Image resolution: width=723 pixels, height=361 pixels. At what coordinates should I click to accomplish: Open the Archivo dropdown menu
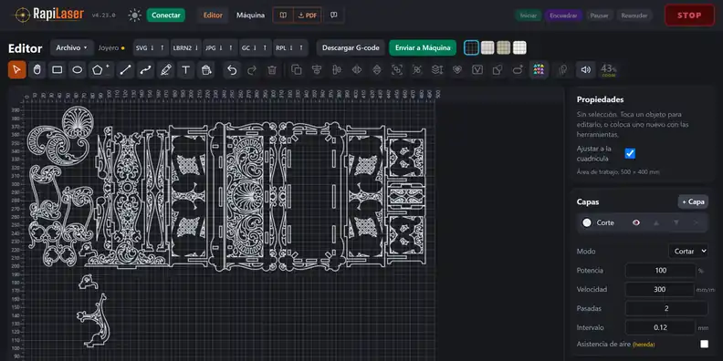tap(71, 48)
